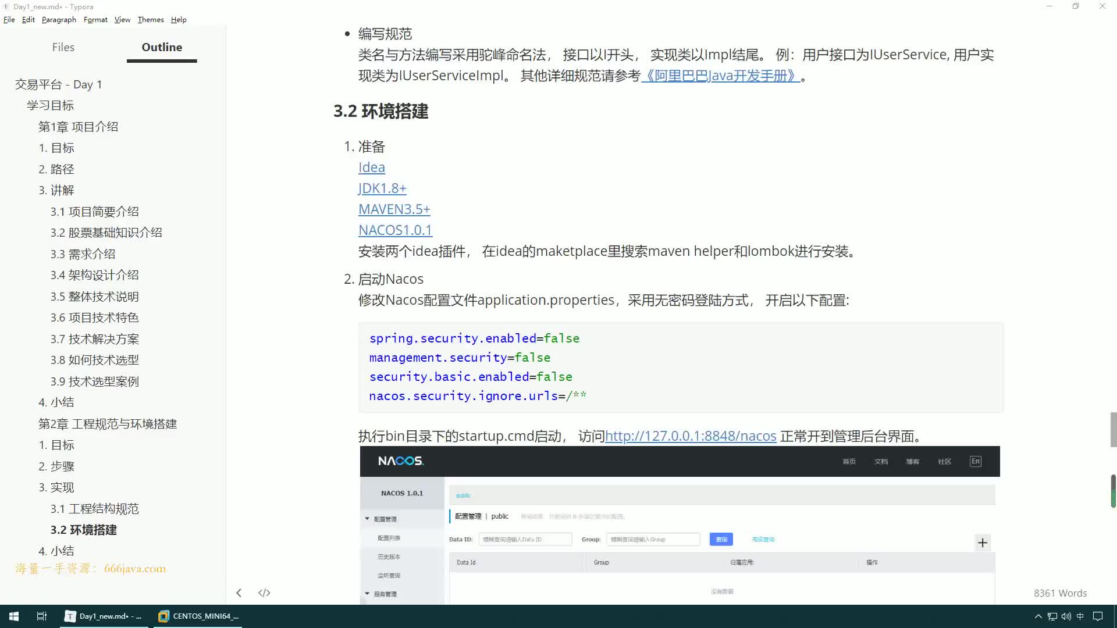Jump to outline item 学习目标
This screenshot has height=628, width=1117.
click(x=50, y=105)
